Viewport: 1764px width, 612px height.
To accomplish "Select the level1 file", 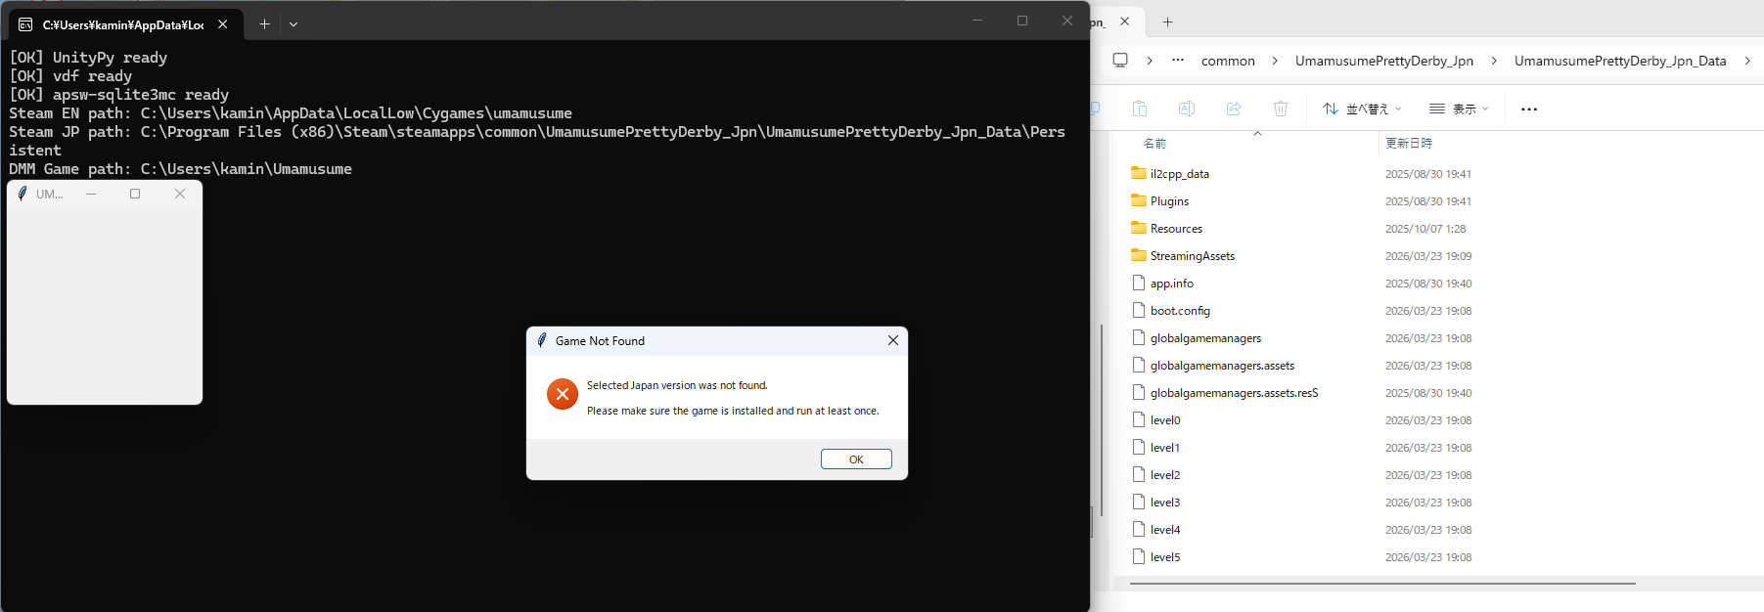I will (1165, 448).
